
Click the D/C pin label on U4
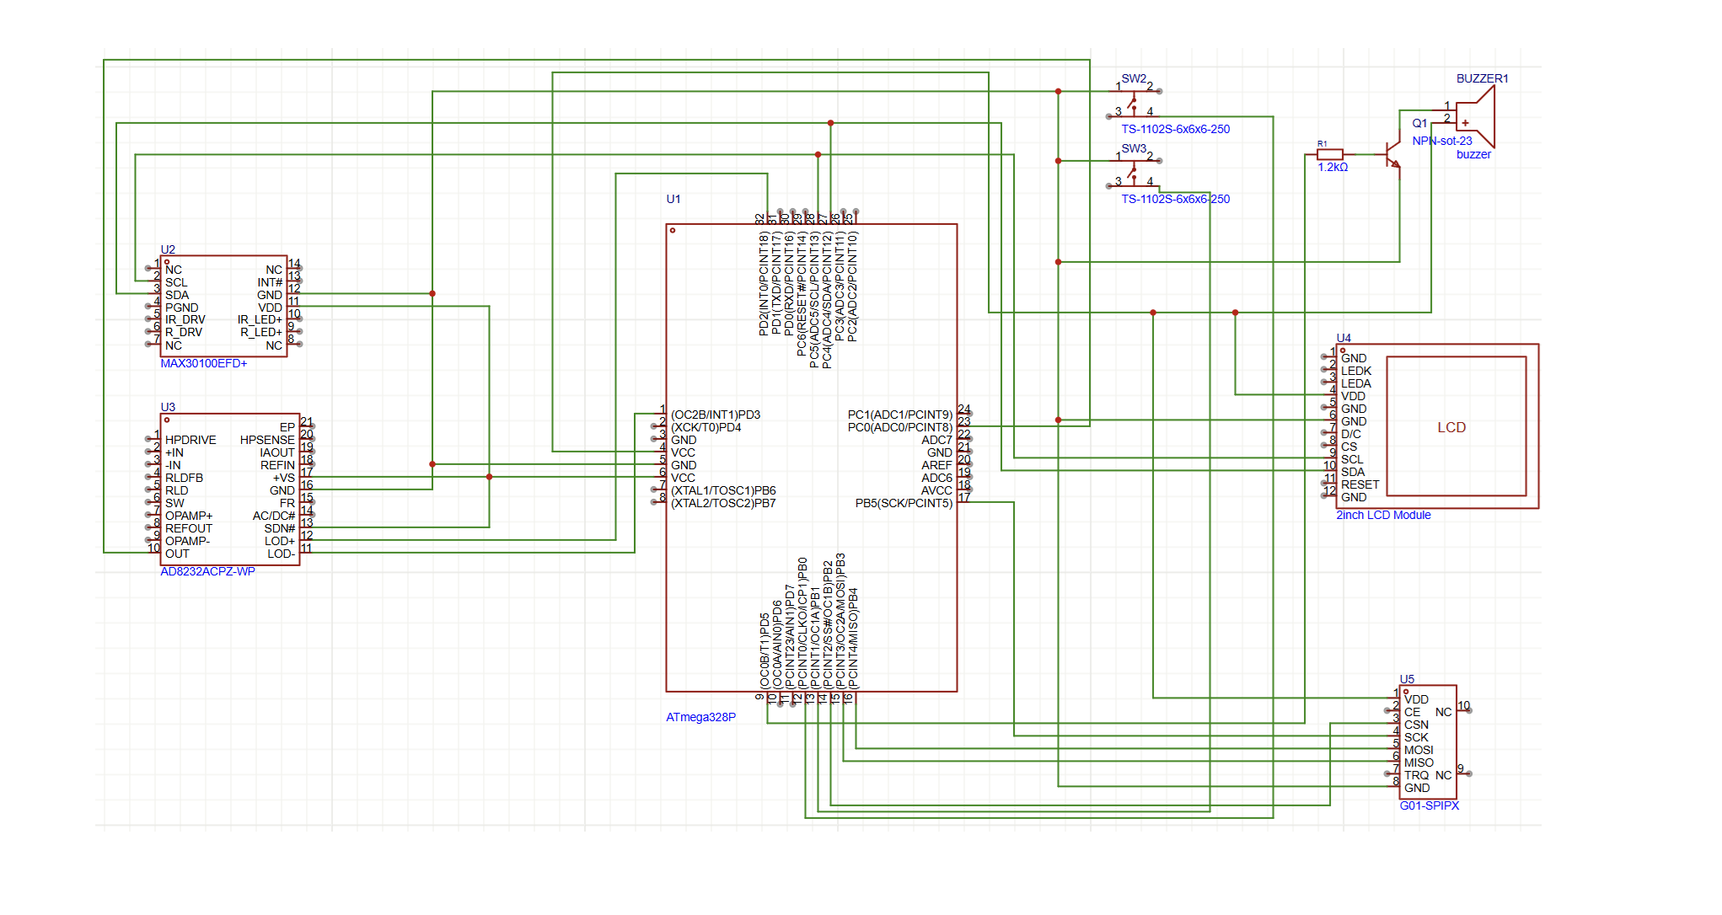[x=1351, y=434]
